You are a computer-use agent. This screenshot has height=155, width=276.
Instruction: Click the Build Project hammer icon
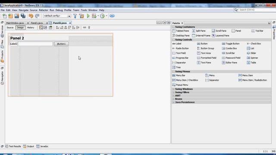75,16
